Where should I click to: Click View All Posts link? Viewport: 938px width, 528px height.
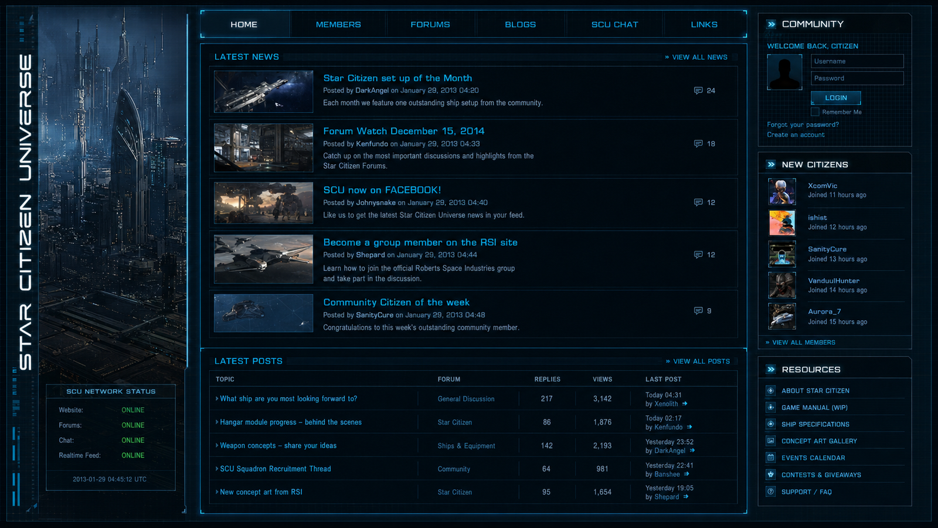coord(698,361)
